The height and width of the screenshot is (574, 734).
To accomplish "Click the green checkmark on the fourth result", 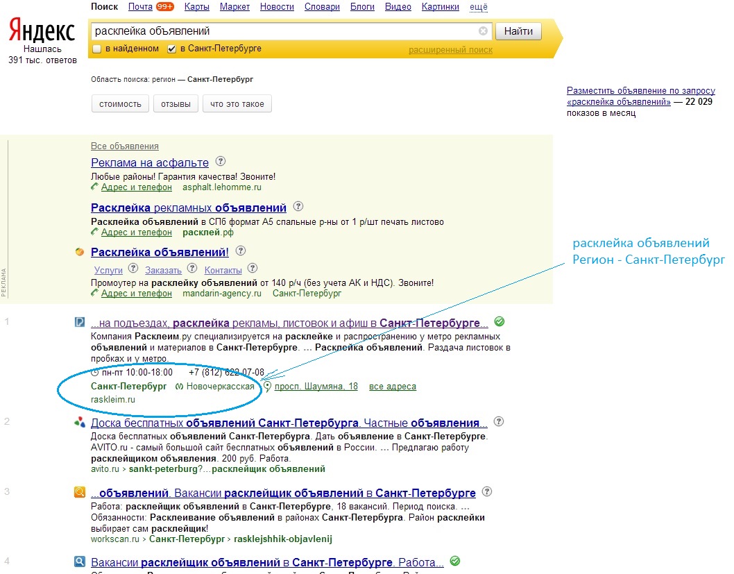I will tap(455, 561).
